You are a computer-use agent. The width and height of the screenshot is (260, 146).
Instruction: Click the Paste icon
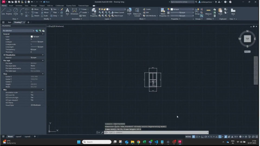[220, 11]
